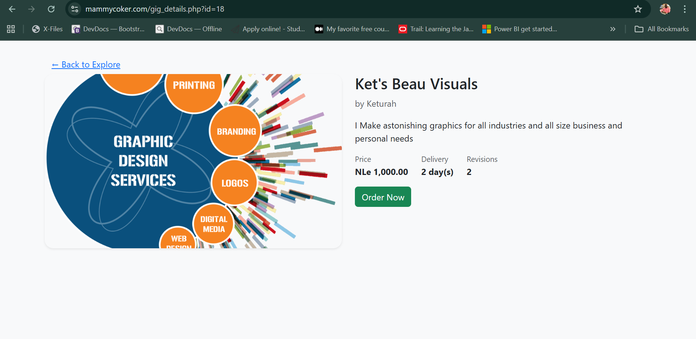Open the Chrome three-dot menu
The image size is (696, 339).
click(x=684, y=9)
